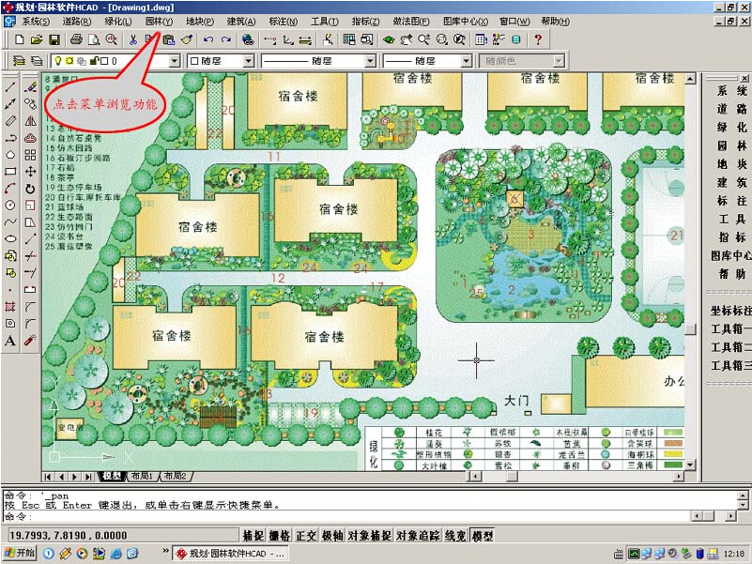Choose the Rectangle drawing tool
The width and height of the screenshot is (752, 564).
[x=10, y=172]
